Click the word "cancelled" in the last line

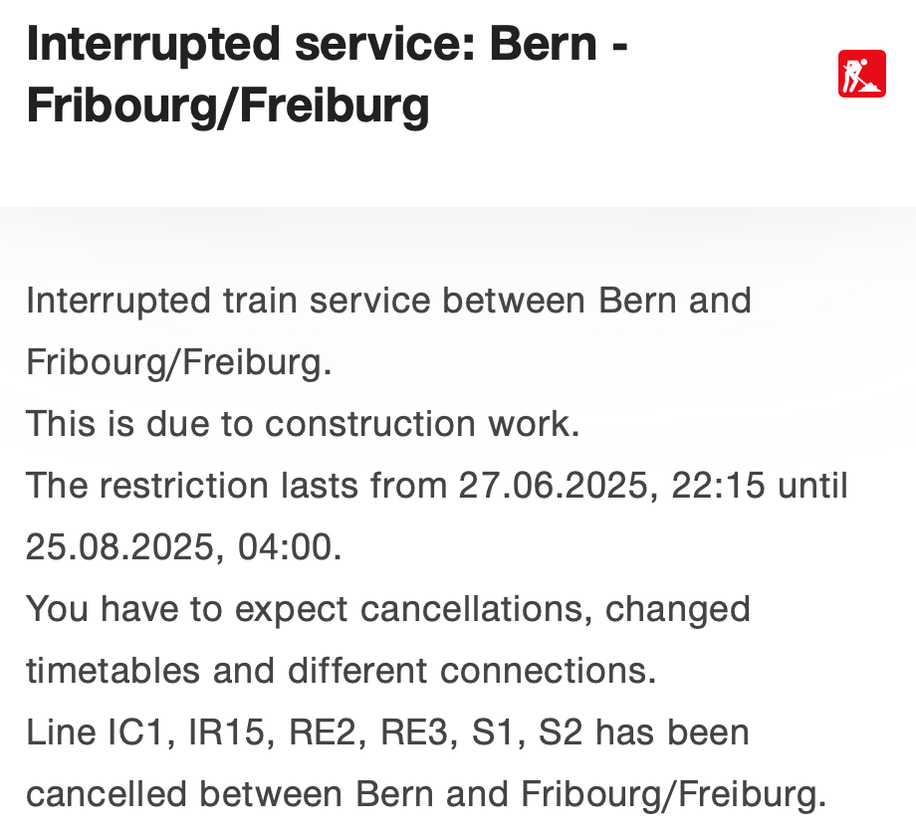tap(108, 794)
